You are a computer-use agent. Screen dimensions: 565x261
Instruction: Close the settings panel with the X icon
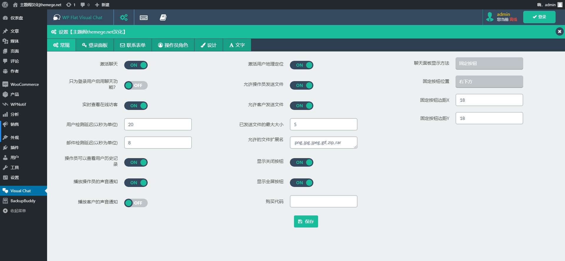[x=559, y=31]
